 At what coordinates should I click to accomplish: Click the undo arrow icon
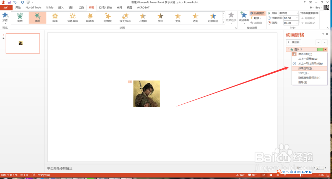coord(15,2)
